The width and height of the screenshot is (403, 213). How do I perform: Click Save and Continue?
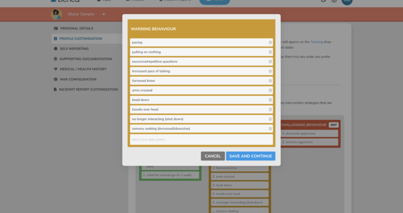pos(250,156)
